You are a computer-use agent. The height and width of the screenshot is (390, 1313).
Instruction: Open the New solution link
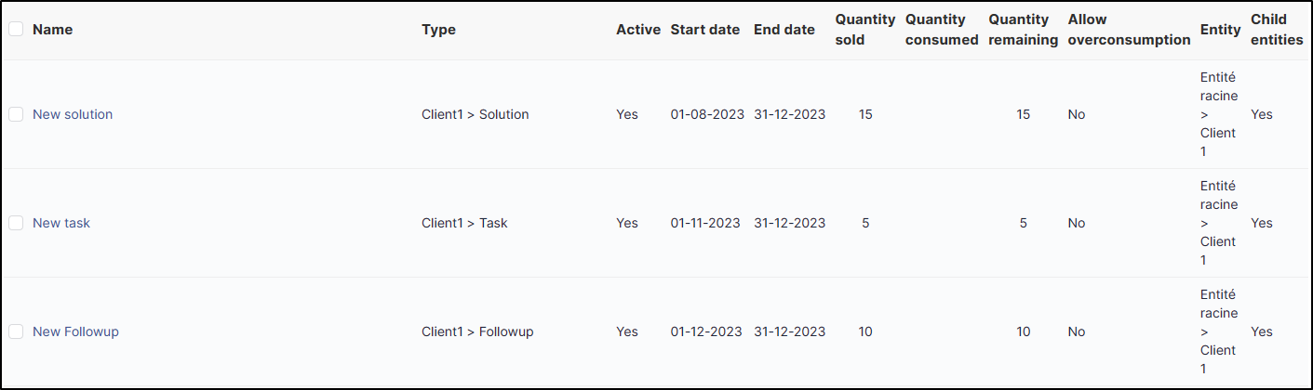pyautogui.click(x=73, y=114)
